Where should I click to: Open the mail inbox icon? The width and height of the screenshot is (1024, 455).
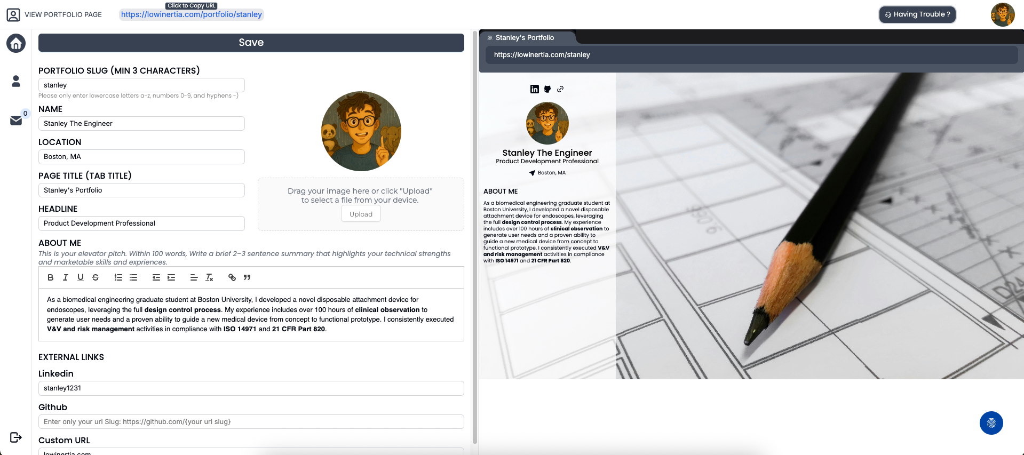pos(16,121)
